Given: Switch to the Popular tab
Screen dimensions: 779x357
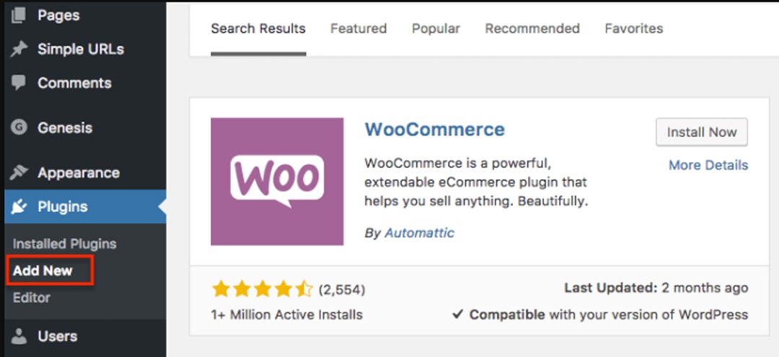Looking at the screenshot, I should coord(436,29).
